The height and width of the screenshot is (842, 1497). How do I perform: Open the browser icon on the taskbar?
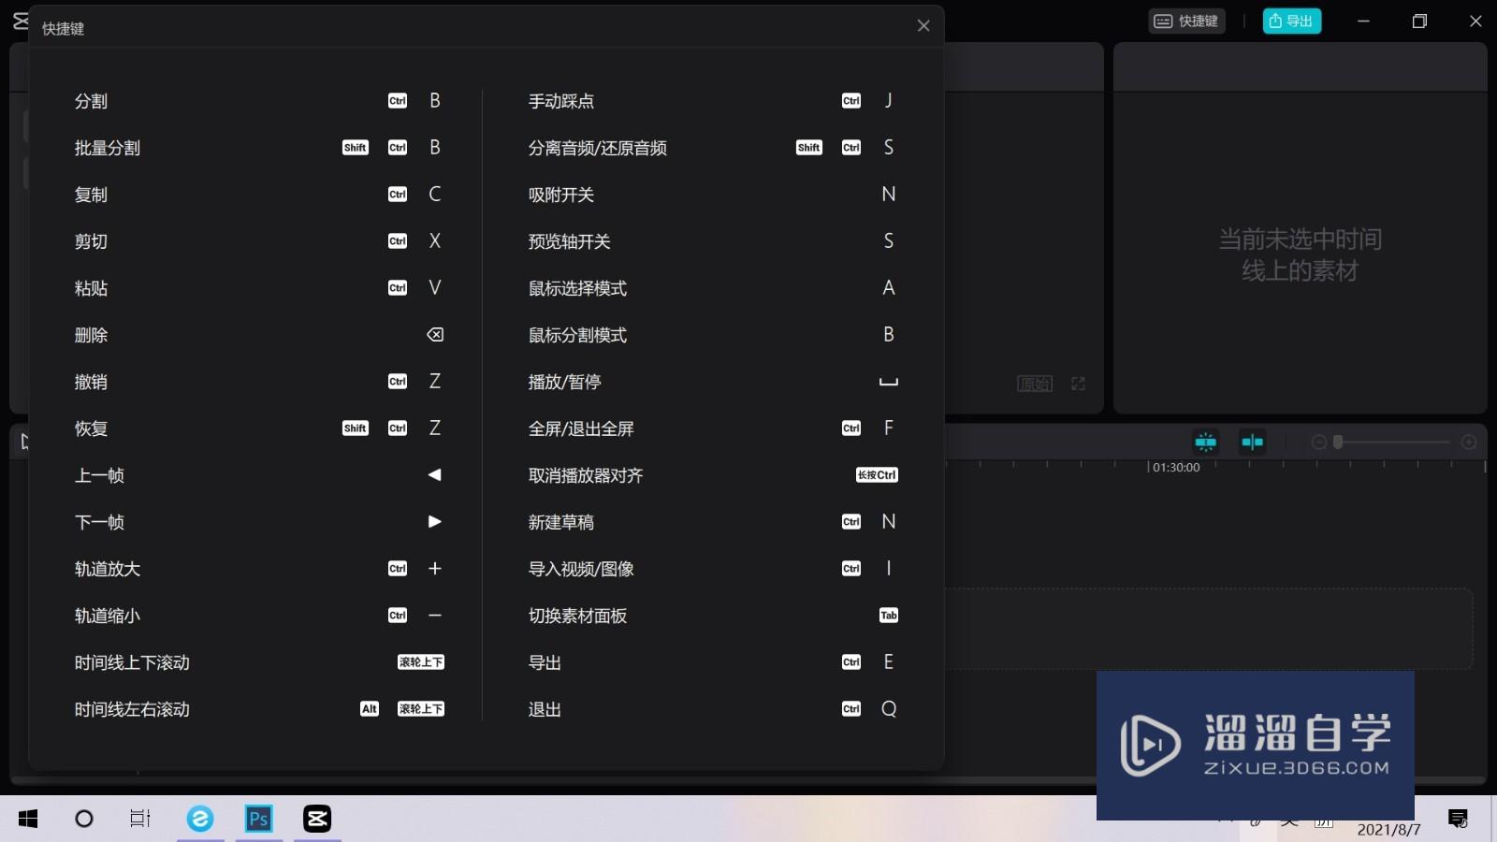point(200,819)
